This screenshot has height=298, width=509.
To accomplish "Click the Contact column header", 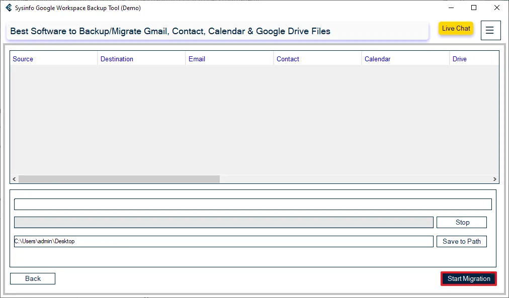I will [x=288, y=59].
